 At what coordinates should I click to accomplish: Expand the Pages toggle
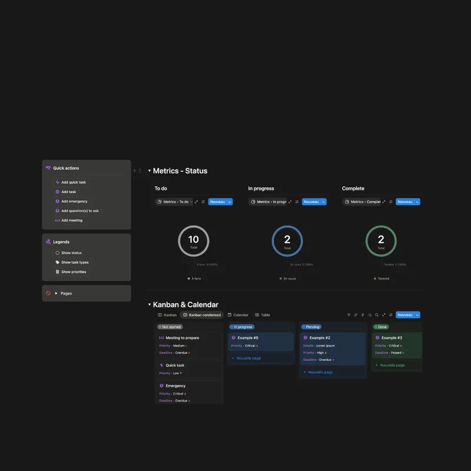pos(57,293)
